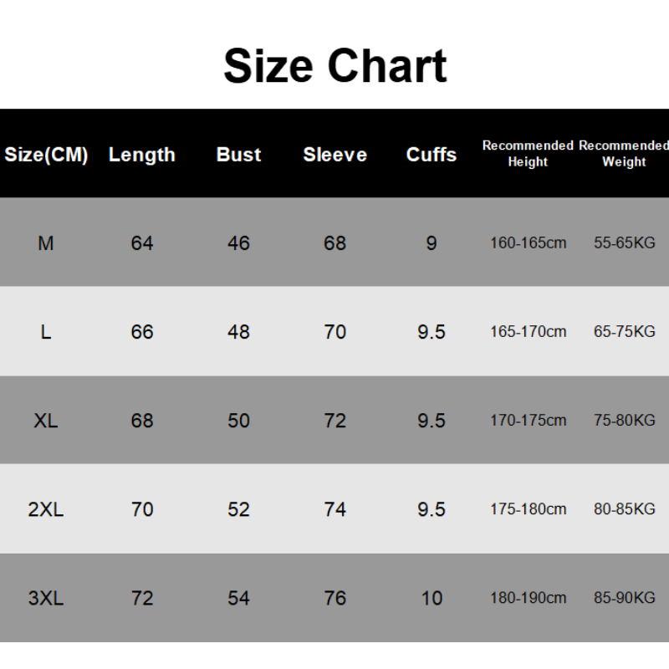Click the bust value 48 for size L

238,332
